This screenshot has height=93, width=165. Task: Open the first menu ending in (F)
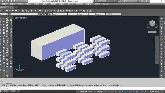pos(4,4)
